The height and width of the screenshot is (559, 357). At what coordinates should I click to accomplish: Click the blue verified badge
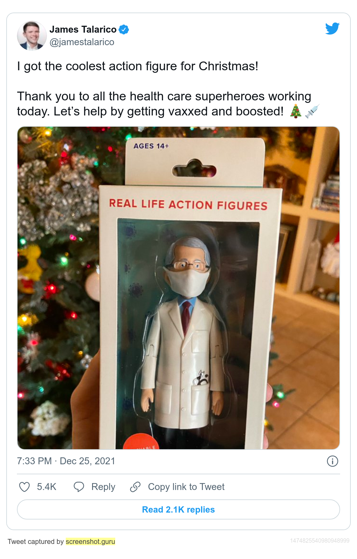[124, 29]
